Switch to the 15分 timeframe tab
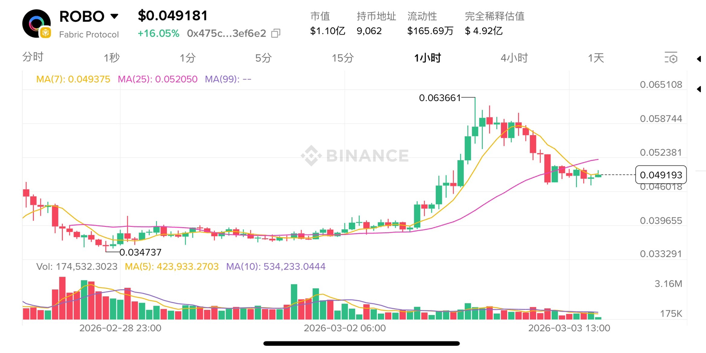Screen dimensions: 706x353 [342, 58]
